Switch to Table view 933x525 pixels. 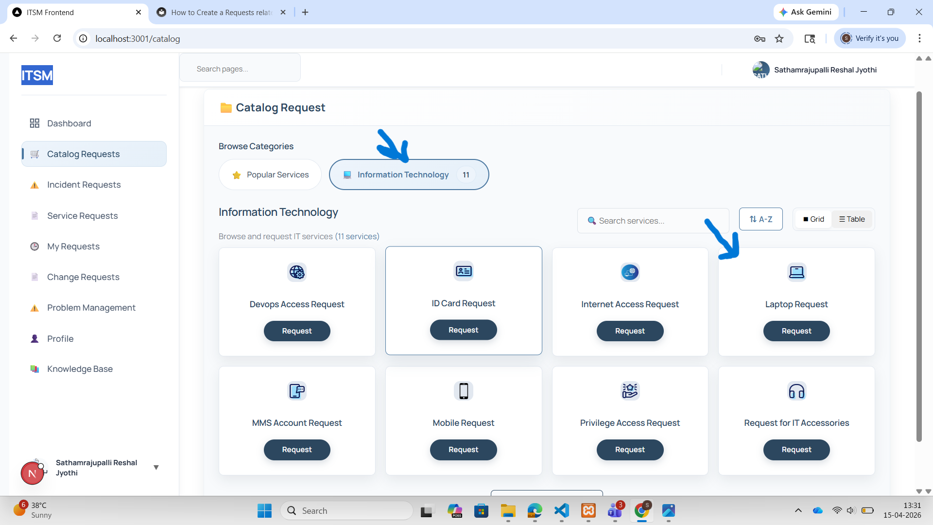click(x=852, y=219)
